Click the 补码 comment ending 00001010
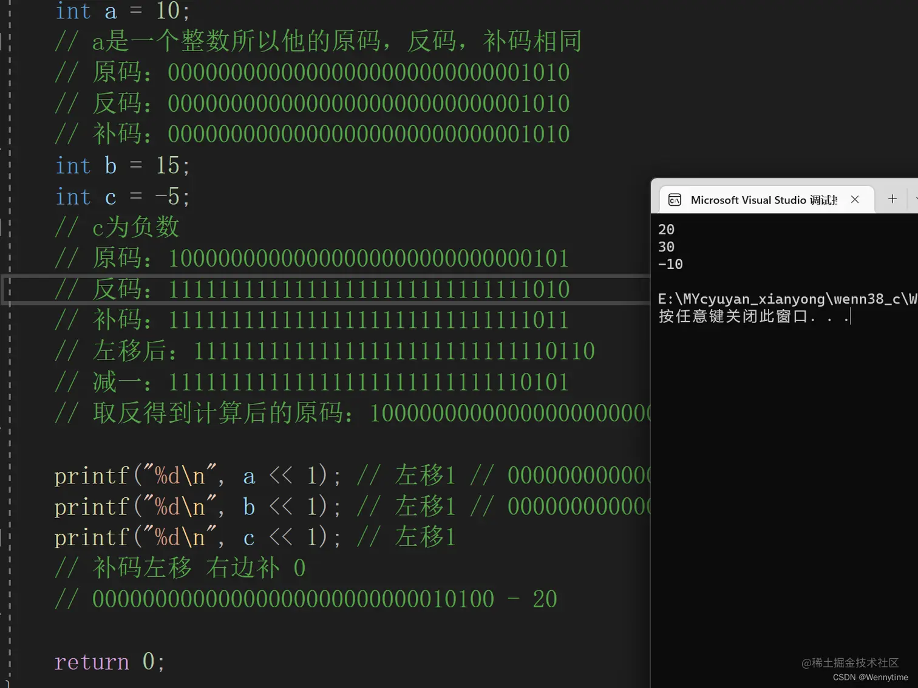 [312, 134]
